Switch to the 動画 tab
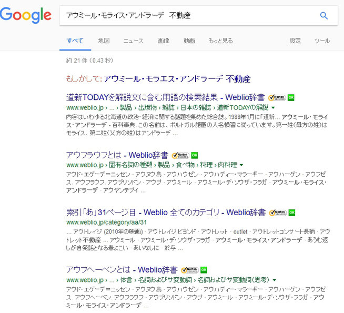Image resolution: width=344 pixels, height=313 pixels. point(189,41)
